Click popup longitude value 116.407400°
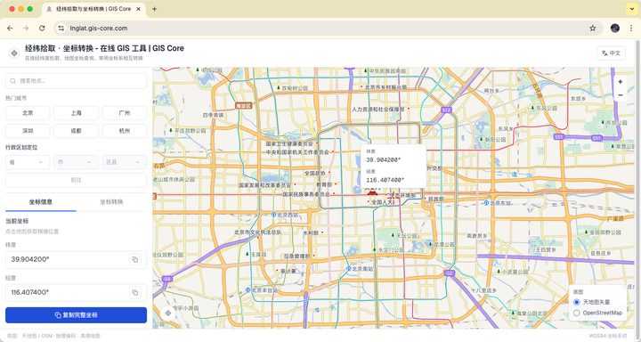The width and height of the screenshot is (641, 342). tap(385, 180)
